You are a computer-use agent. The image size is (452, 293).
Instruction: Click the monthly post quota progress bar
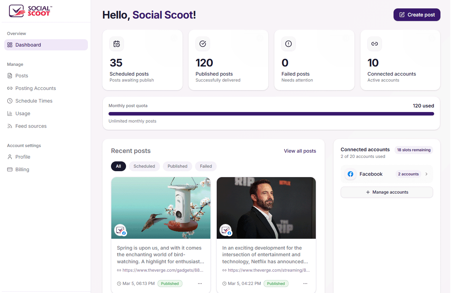[271, 114]
